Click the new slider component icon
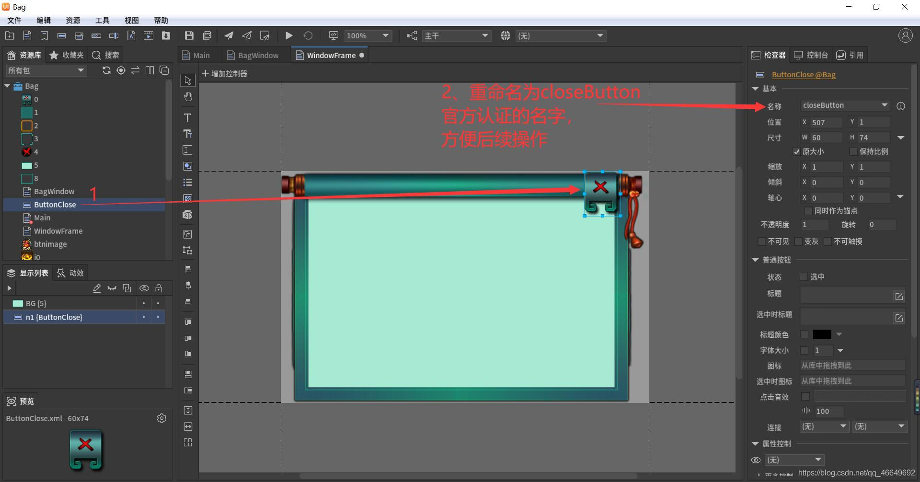 [x=114, y=35]
